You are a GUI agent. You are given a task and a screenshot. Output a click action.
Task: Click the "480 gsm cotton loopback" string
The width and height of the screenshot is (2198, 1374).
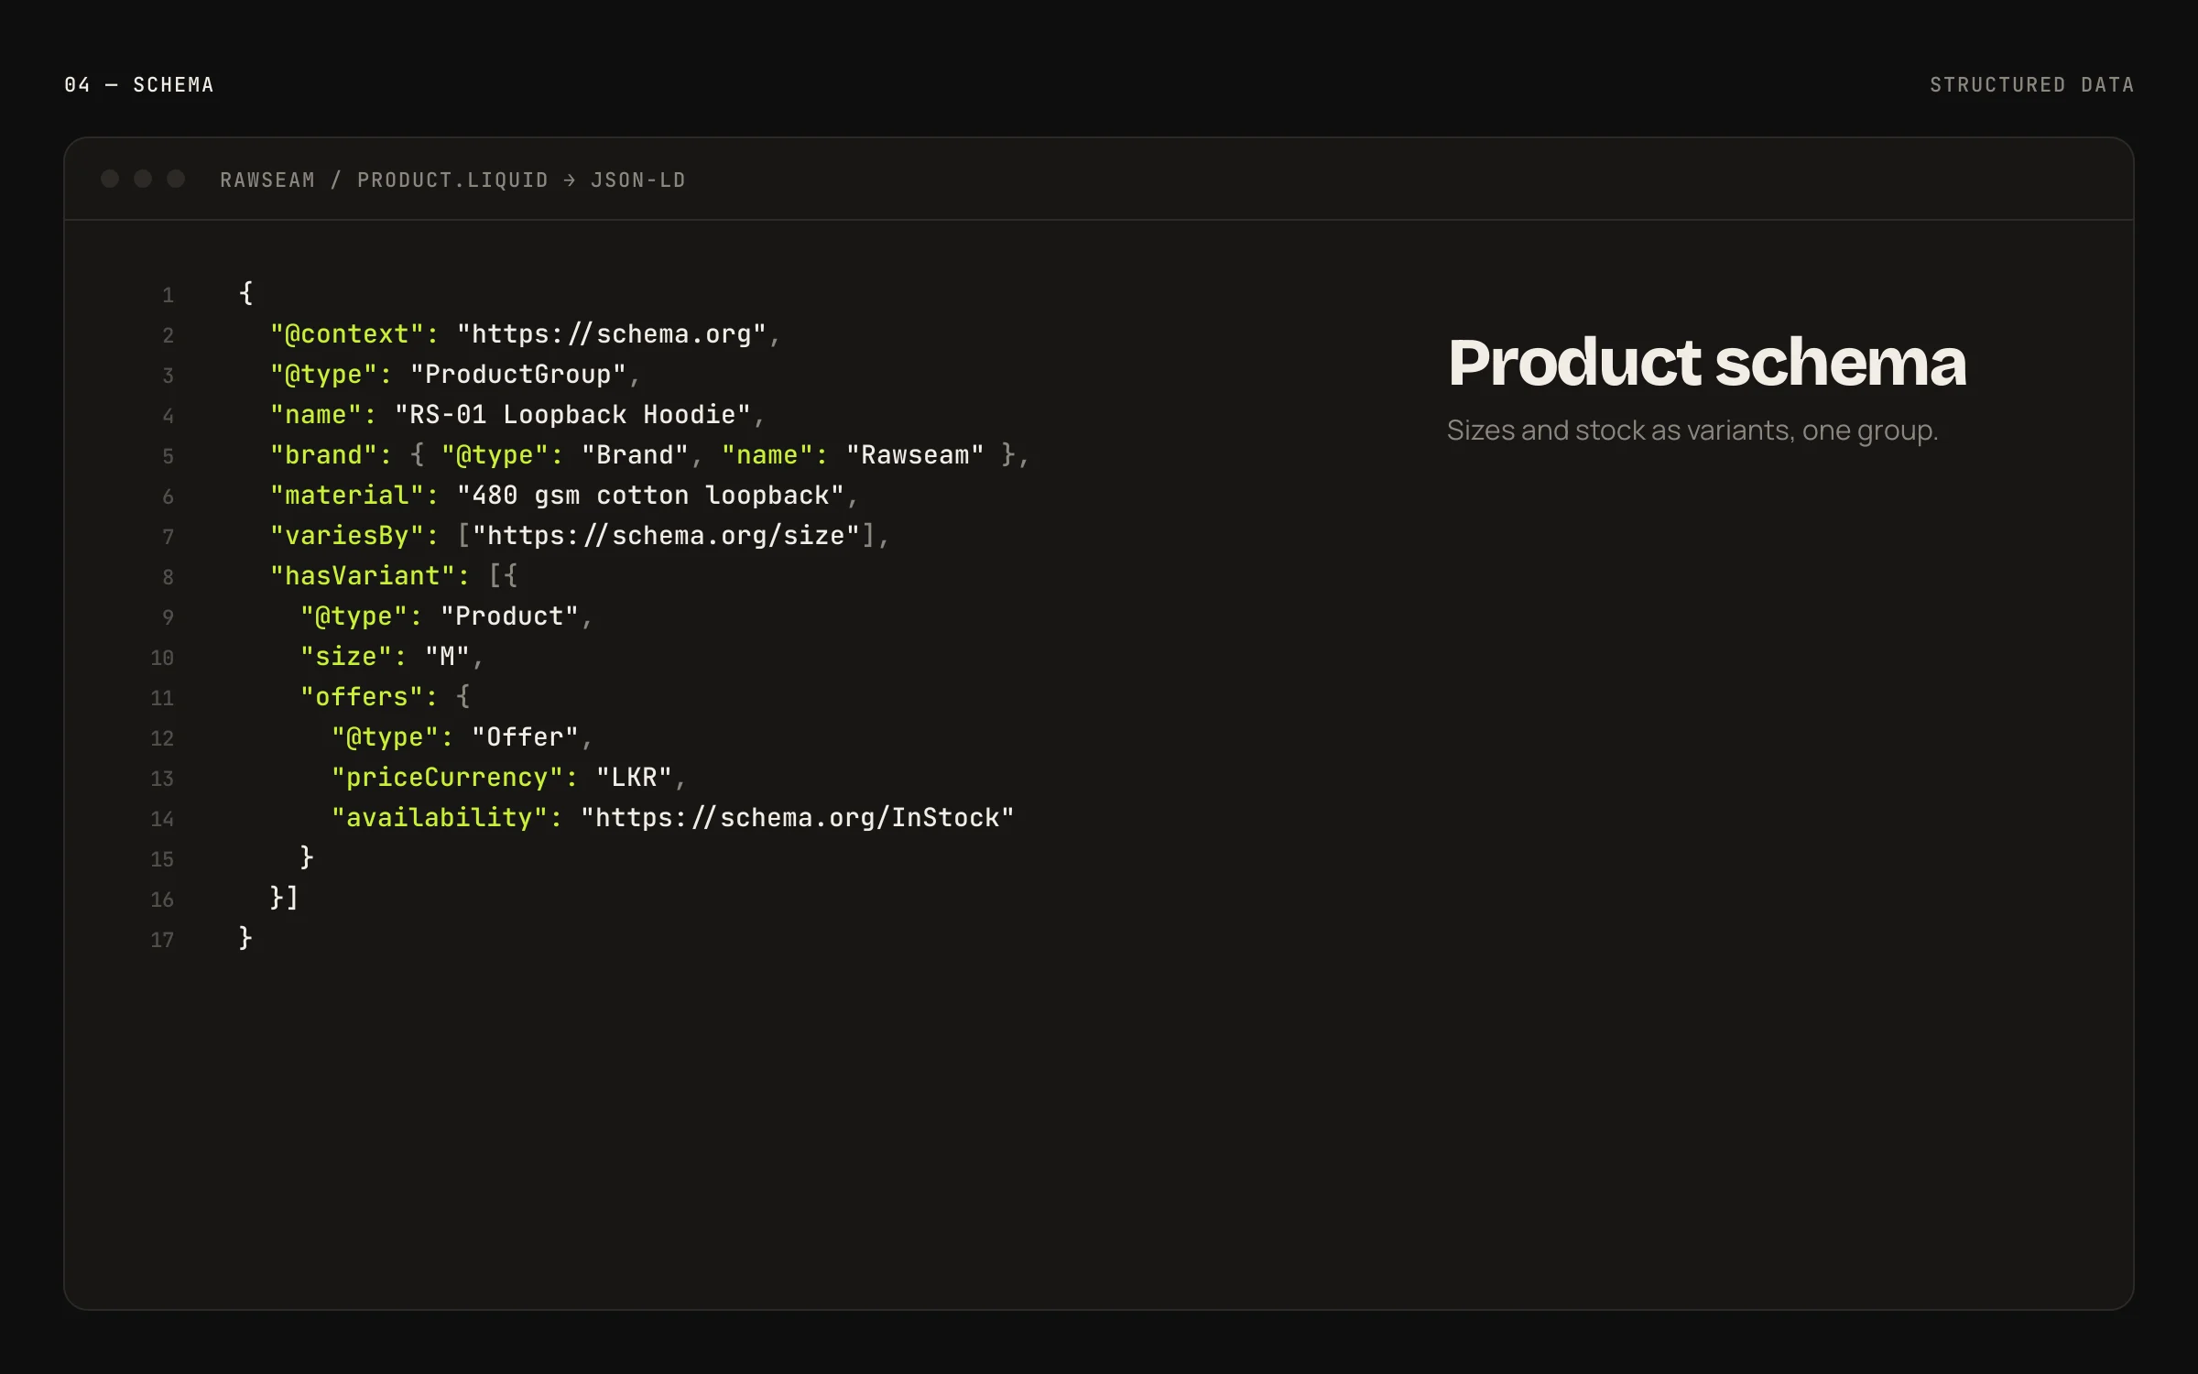[650, 496]
